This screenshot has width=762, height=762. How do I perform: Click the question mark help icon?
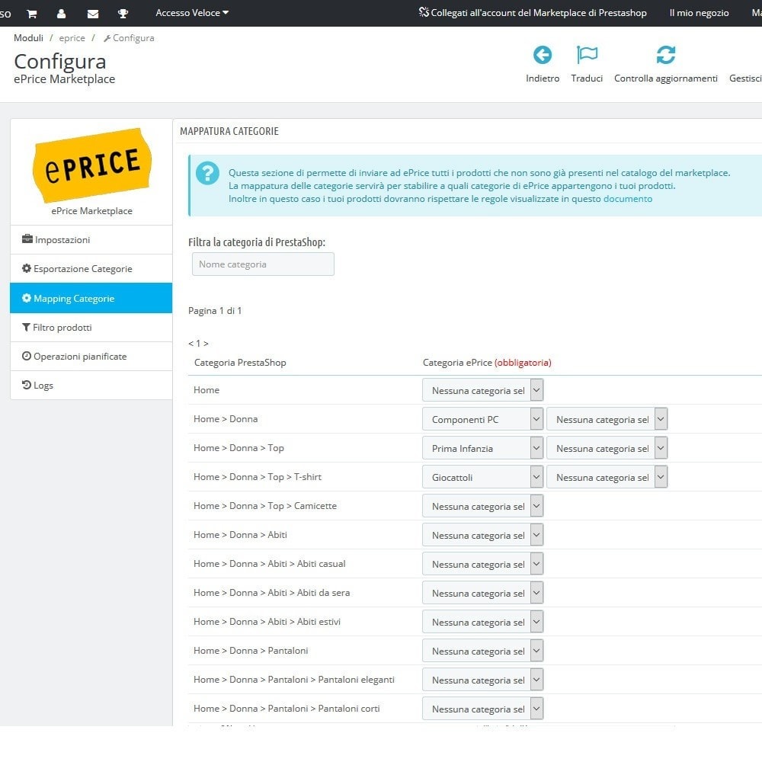tap(207, 173)
